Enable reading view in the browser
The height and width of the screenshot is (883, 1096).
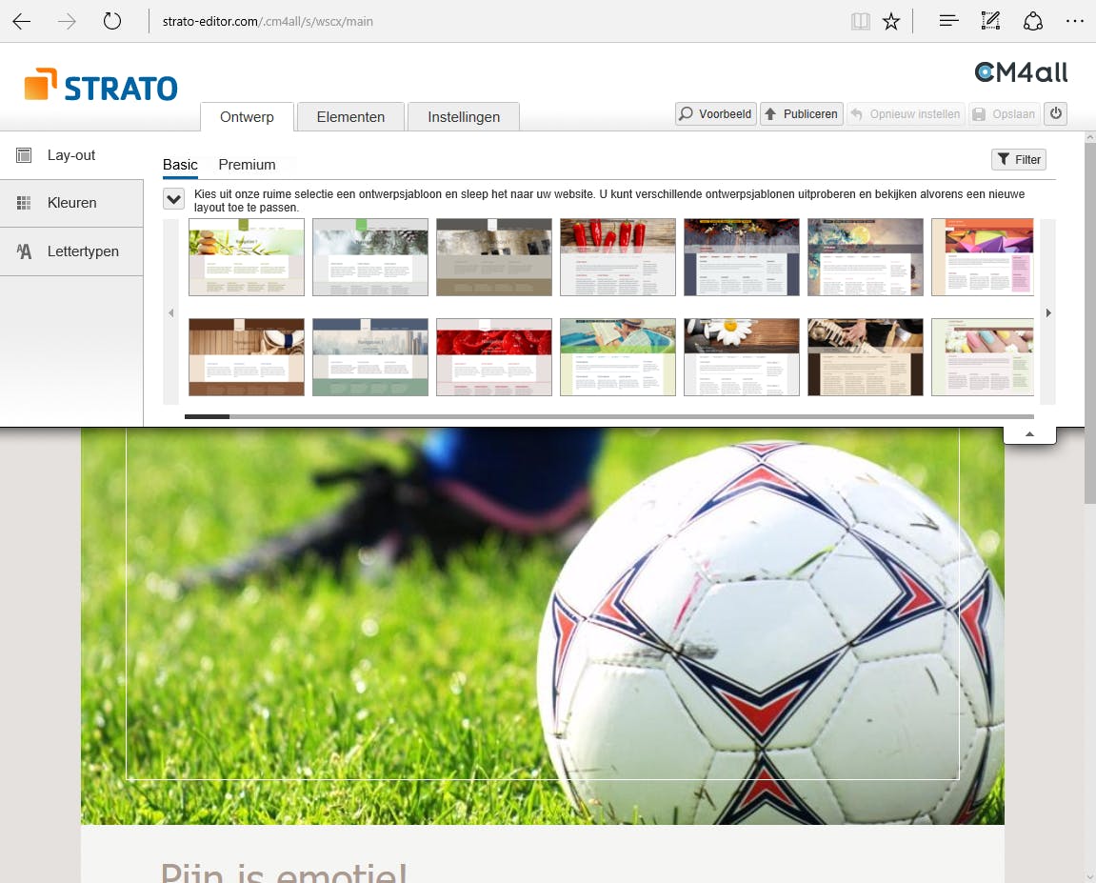(860, 20)
